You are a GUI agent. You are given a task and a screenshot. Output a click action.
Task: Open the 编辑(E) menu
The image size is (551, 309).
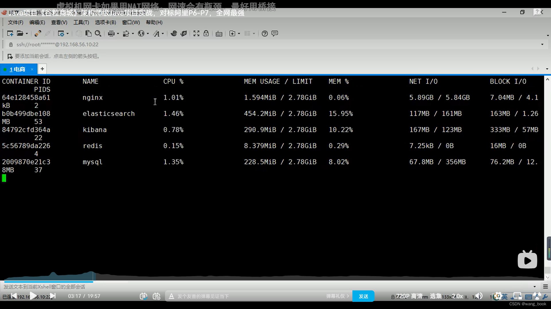pyautogui.click(x=37, y=22)
